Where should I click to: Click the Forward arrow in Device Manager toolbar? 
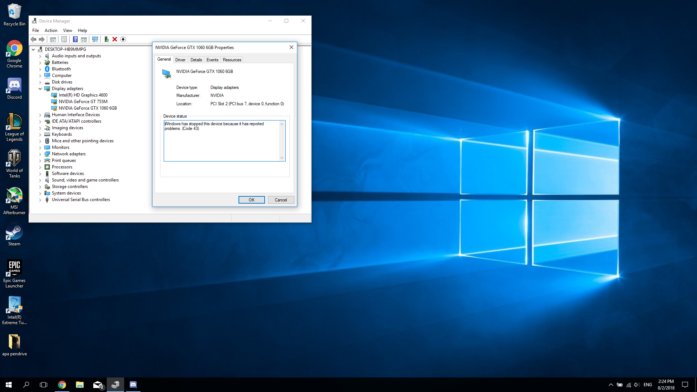tap(42, 39)
